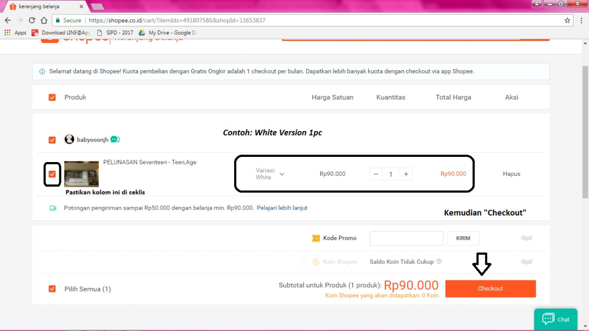
Task: Open the Chat widget
Action: (556, 319)
